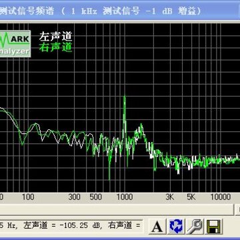Save the spectrum with the floppy disk icon
The height and width of the screenshot is (240, 240).
[213, 226]
